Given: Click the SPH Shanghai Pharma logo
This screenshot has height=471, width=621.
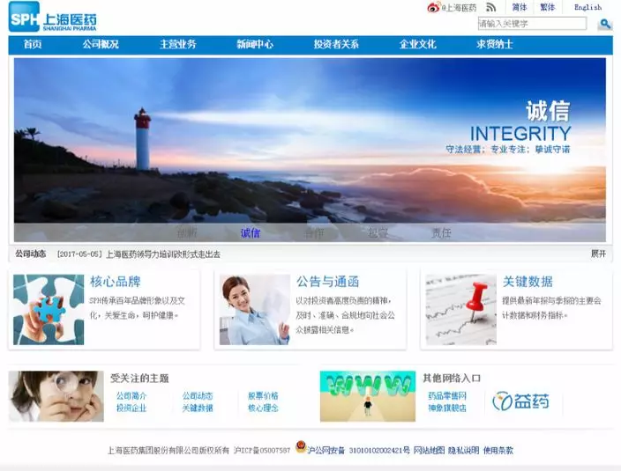Looking at the screenshot, I should [53, 18].
